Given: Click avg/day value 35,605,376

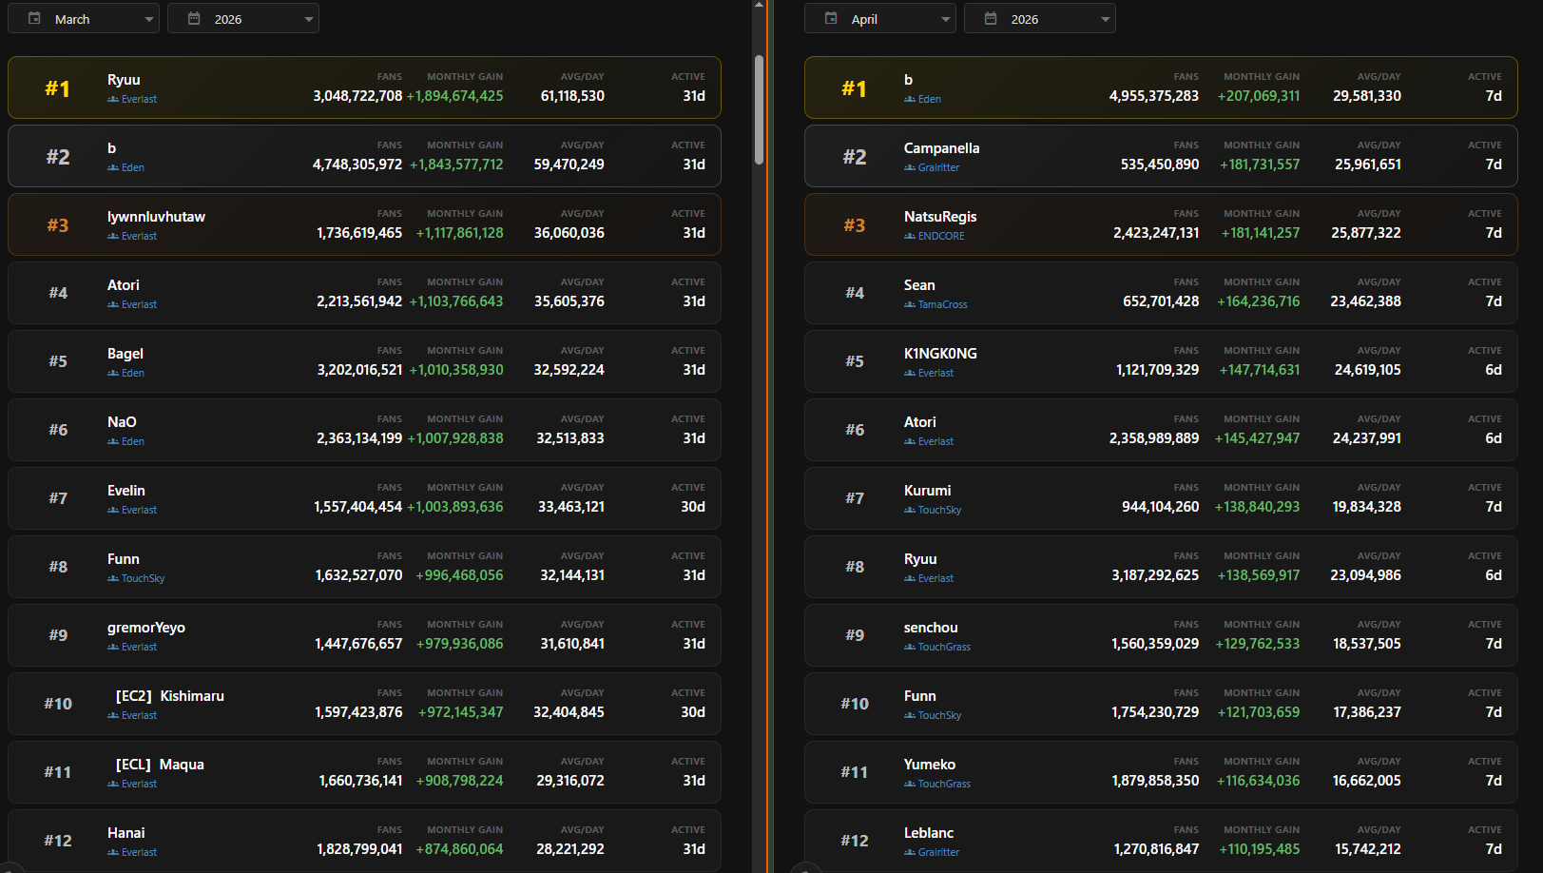Looking at the screenshot, I should click(569, 301).
